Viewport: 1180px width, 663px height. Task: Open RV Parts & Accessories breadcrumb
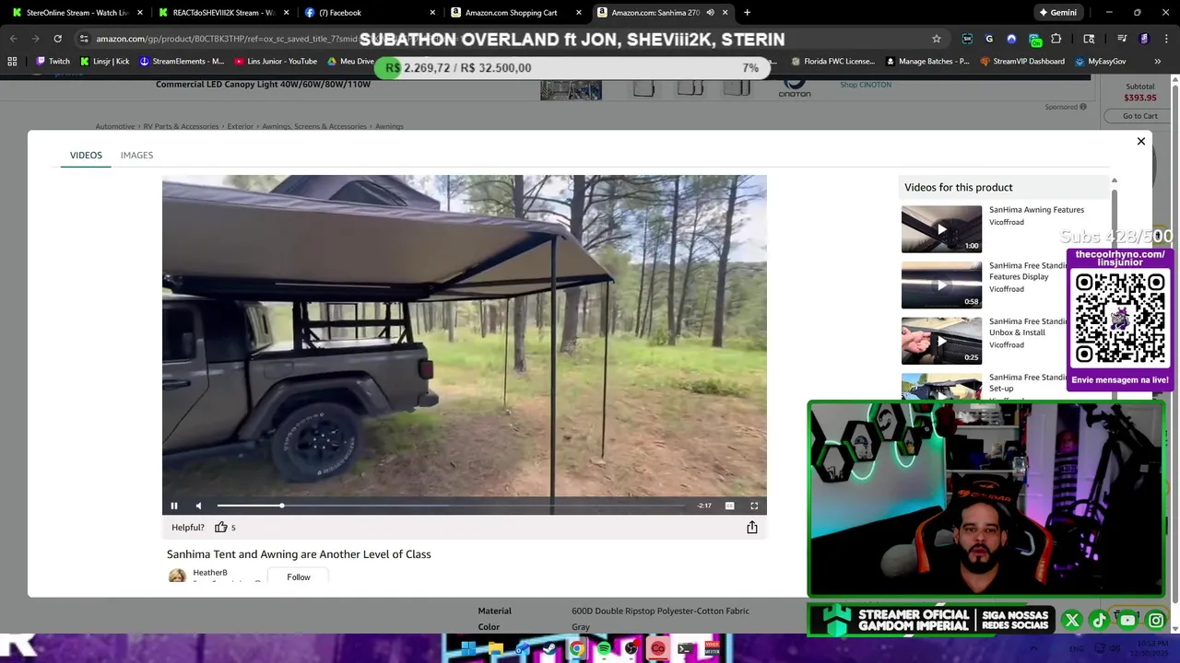[181, 126]
